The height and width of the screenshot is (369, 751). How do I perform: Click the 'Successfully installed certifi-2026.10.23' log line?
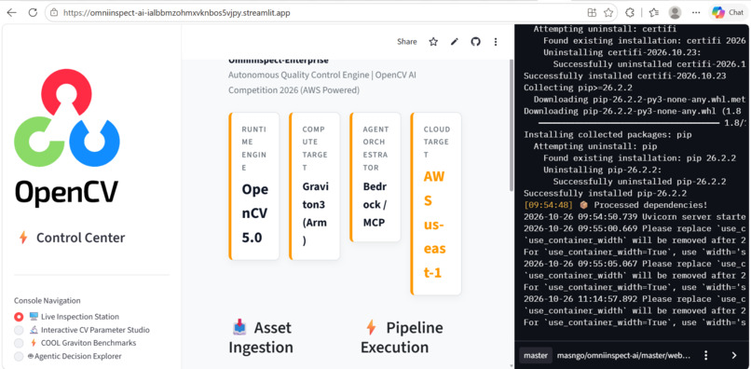(x=625, y=75)
